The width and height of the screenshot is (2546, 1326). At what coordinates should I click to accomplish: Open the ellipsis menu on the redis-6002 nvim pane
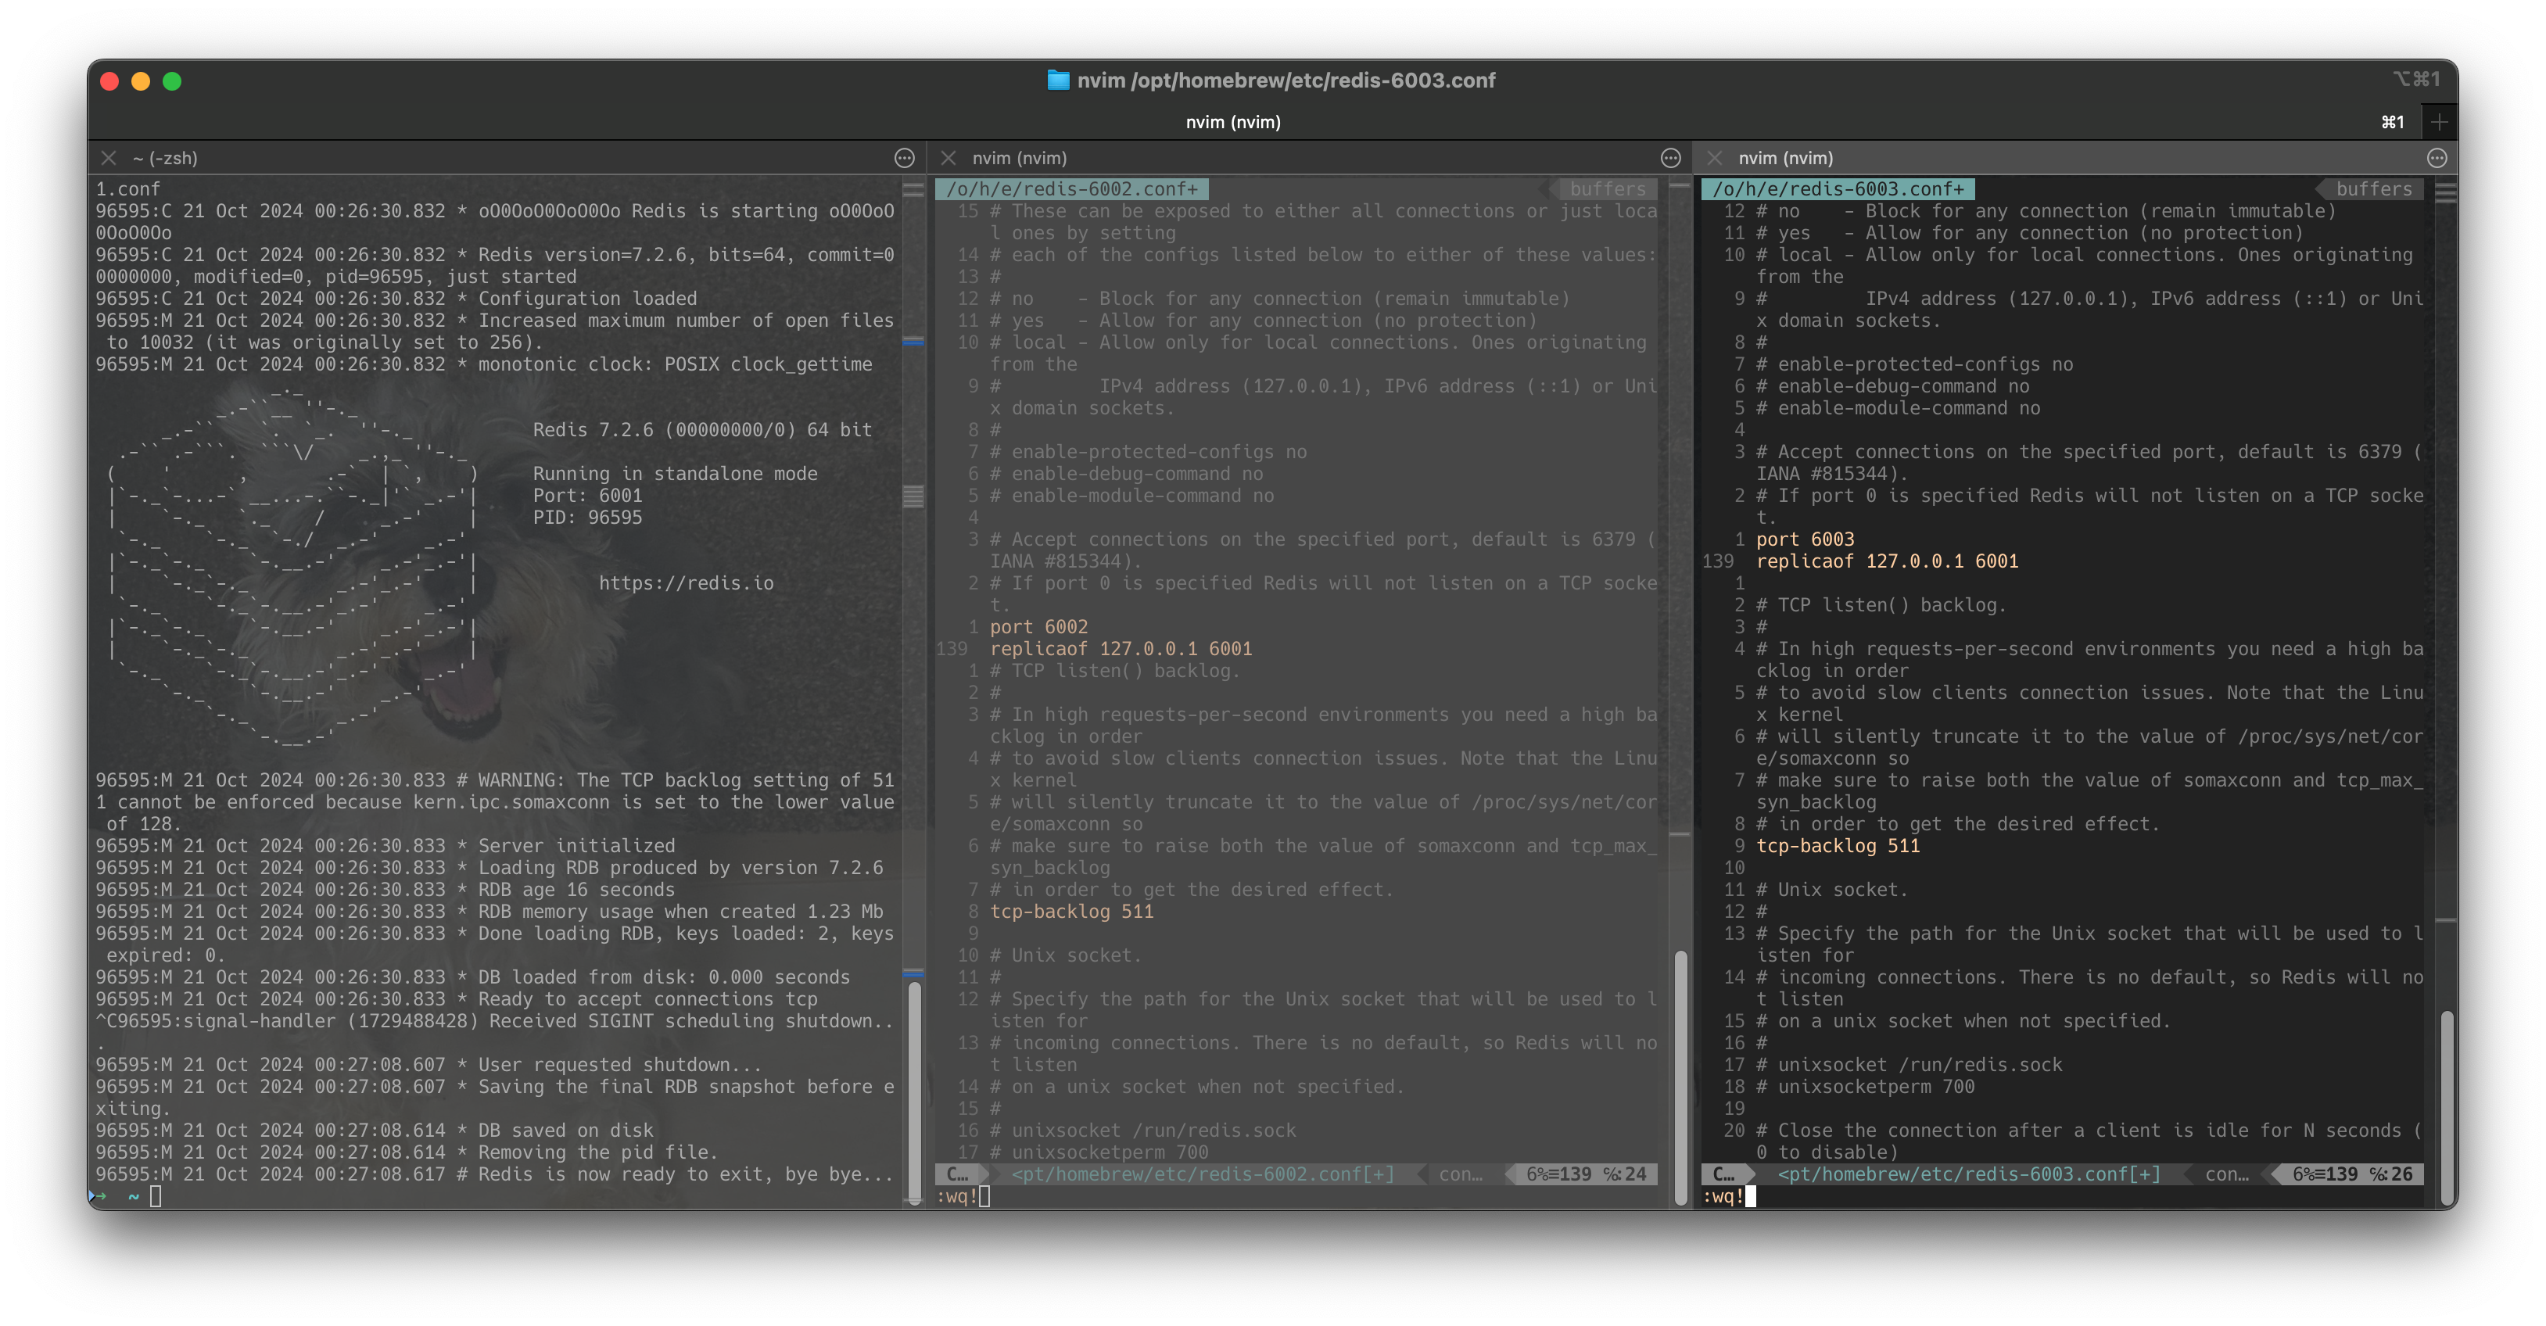[x=1670, y=157]
